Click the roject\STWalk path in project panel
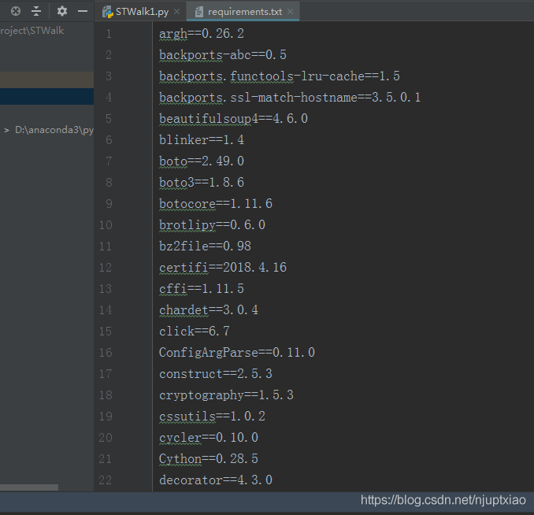 (x=32, y=31)
